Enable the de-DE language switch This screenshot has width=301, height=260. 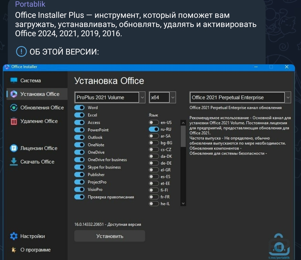coord(154,163)
